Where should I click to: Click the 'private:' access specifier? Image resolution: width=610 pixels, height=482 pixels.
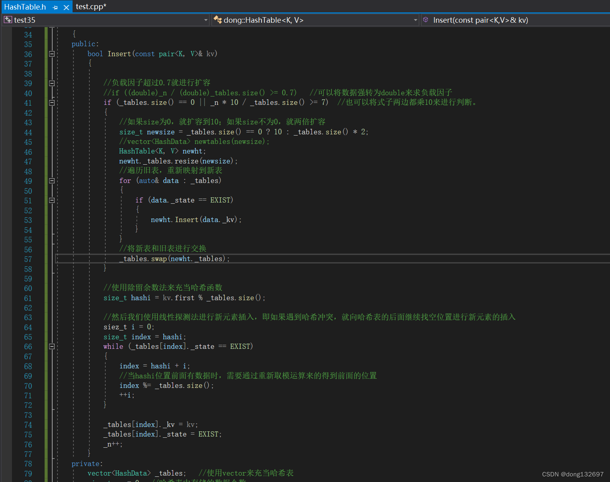tap(87, 464)
